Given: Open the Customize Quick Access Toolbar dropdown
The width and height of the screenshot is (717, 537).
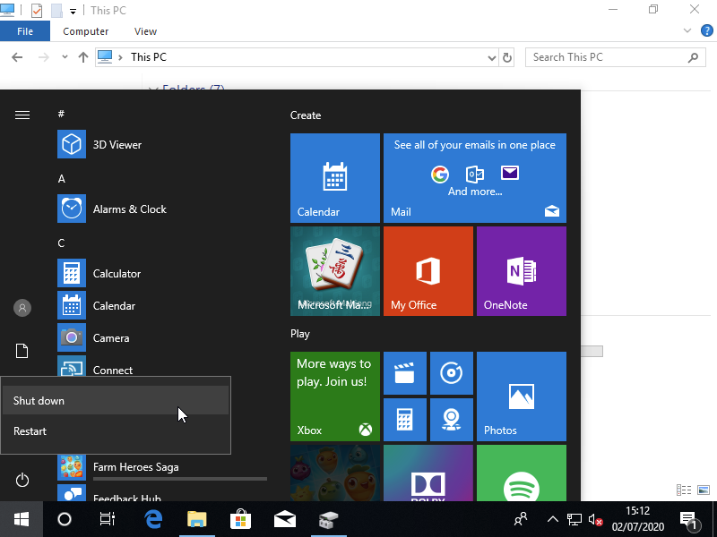Looking at the screenshot, I should [x=73, y=11].
